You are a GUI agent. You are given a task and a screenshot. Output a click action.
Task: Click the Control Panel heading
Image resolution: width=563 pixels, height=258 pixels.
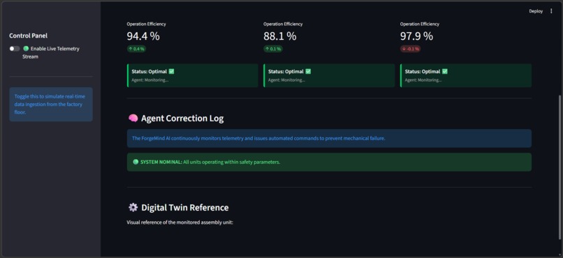(28, 36)
